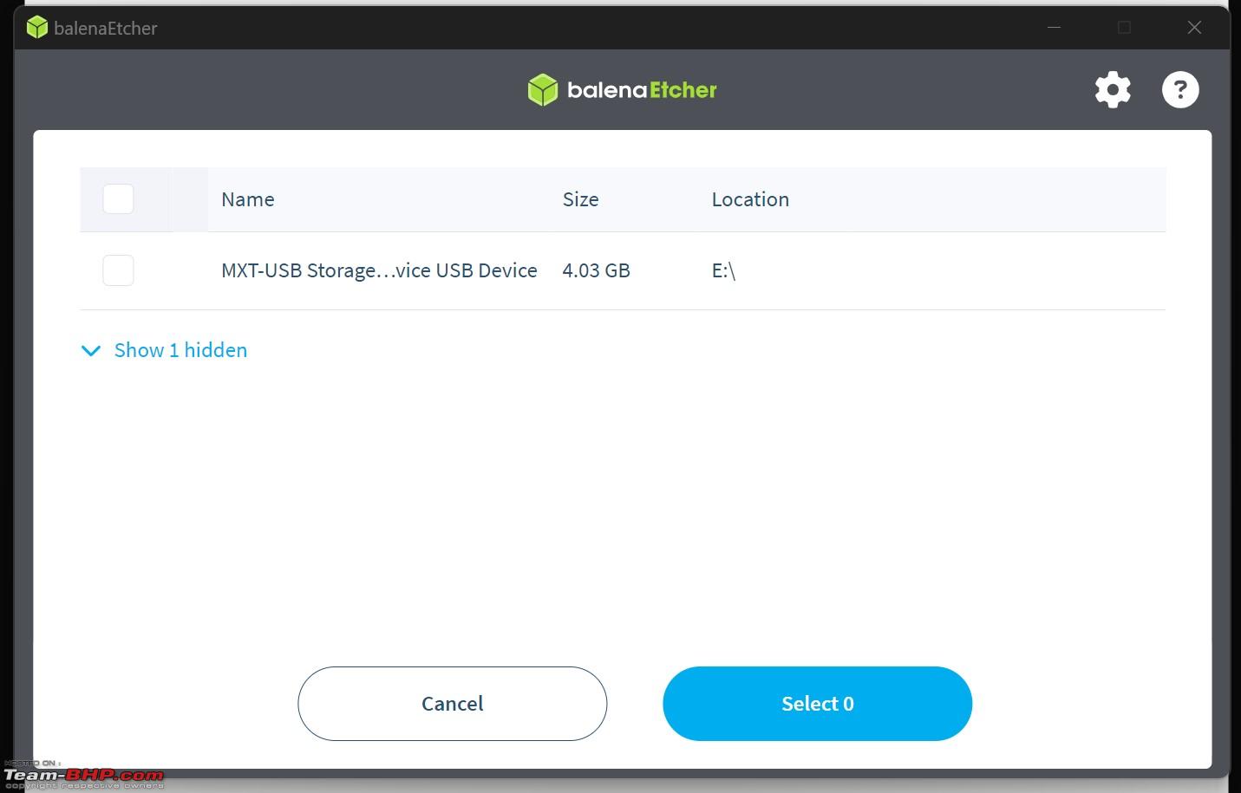Click the 4.03 GB size cell

tap(596, 270)
